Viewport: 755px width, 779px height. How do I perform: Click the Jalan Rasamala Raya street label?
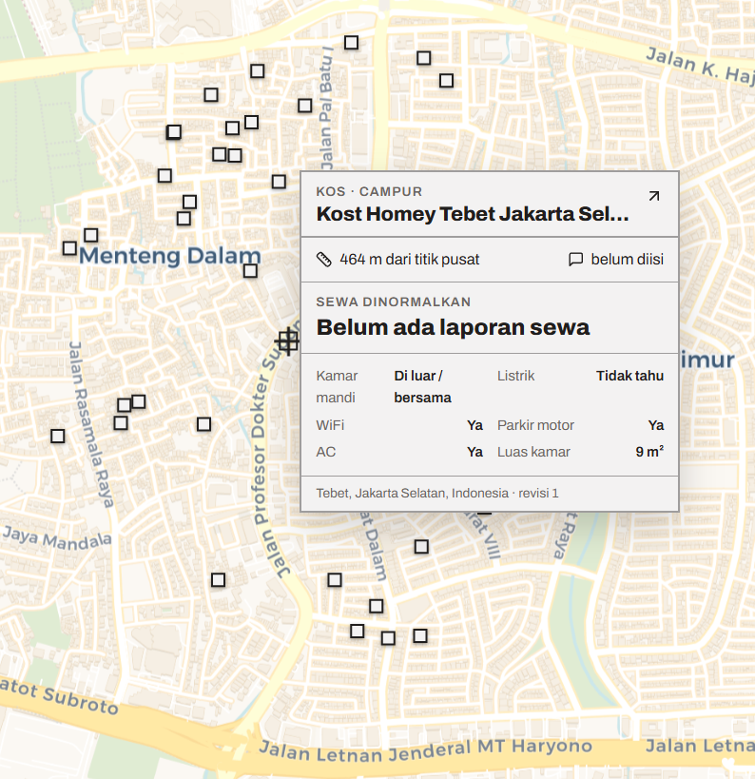click(91, 424)
